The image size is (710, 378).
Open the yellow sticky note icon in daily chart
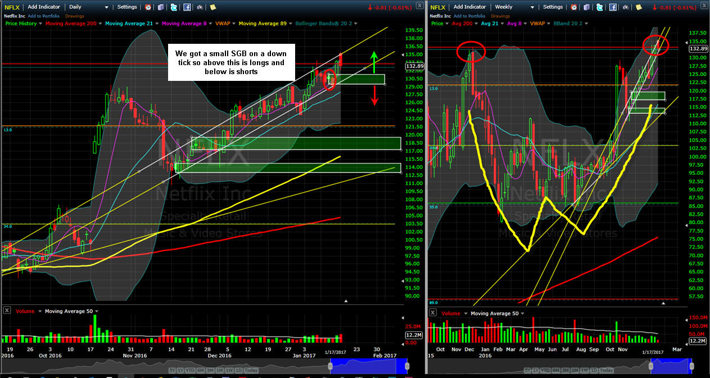pyautogui.click(x=213, y=7)
